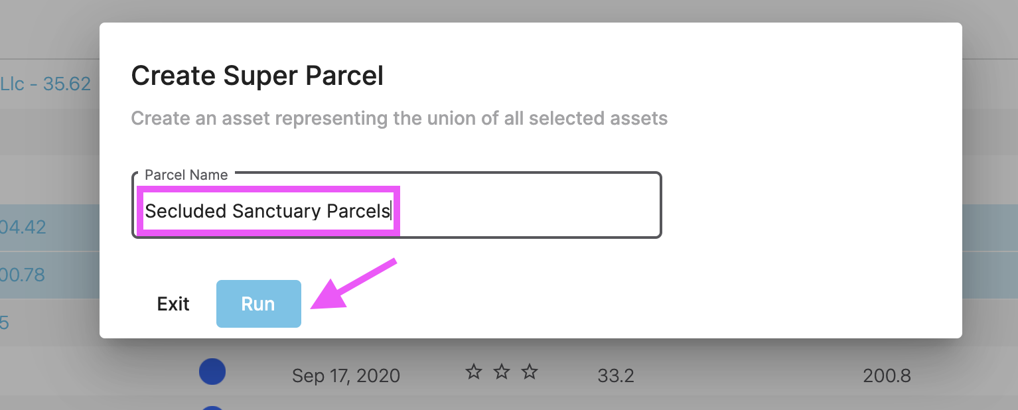1018x410 pixels.
Task: Select the second star in the rating row
Action: pyautogui.click(x=502, y=372)
